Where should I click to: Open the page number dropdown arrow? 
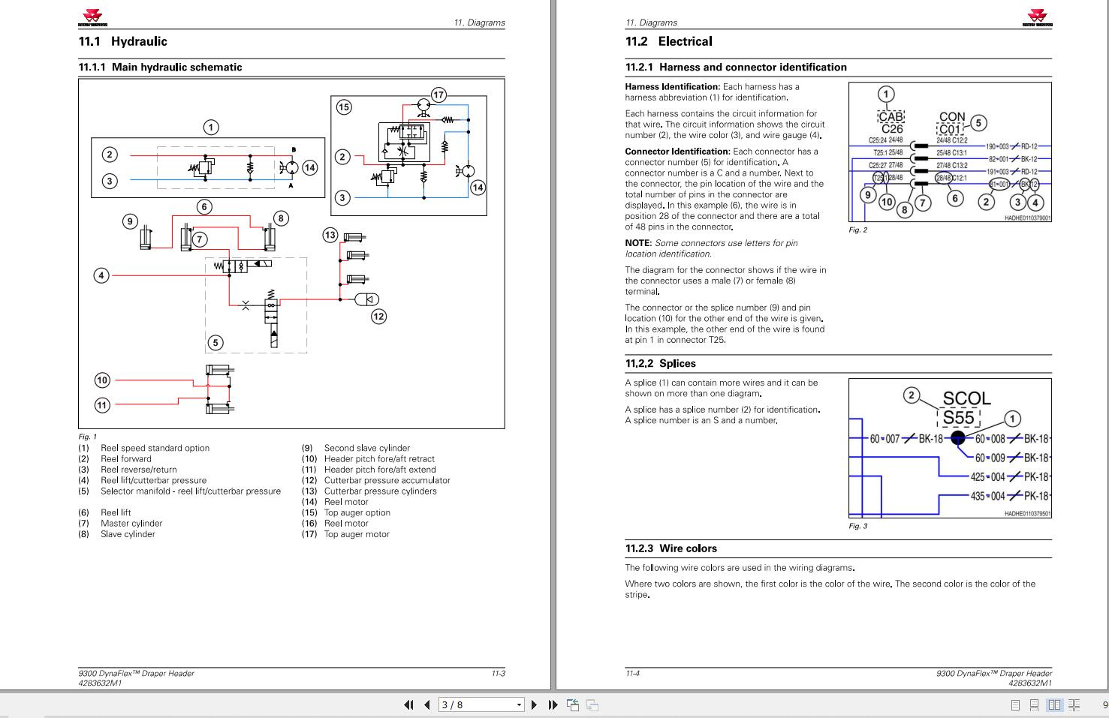coord(519,704)
